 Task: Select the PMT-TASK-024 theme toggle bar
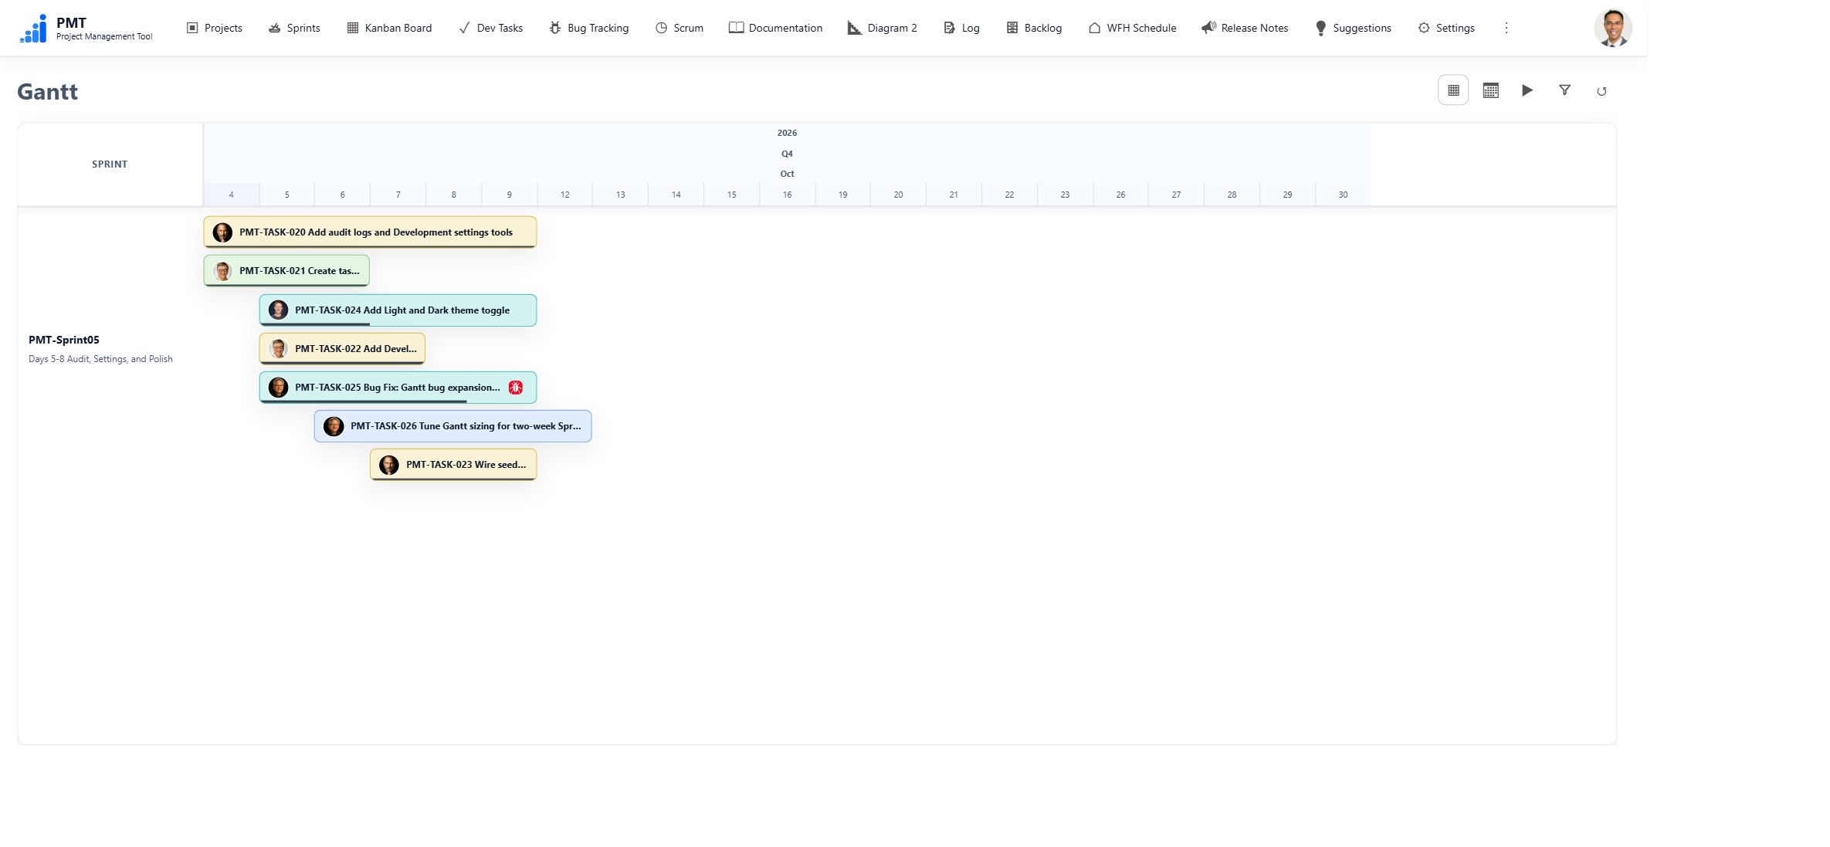point(398,310)
